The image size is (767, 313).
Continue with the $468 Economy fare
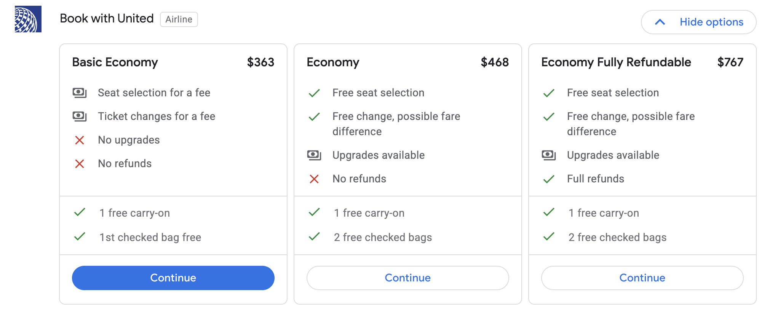pyautogui.click(x=408, y=278)
